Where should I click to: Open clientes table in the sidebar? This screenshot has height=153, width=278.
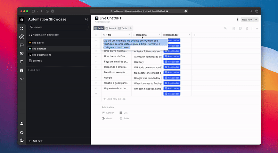(x=58, y=61)
